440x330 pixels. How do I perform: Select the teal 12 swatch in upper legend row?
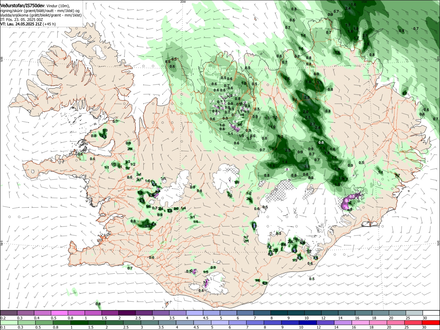click(330, 313)
